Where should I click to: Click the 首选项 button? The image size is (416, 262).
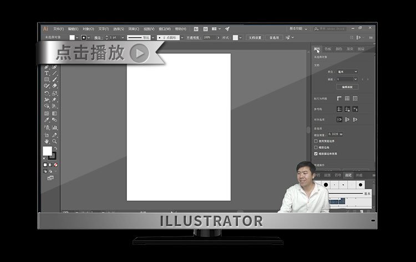(x=274, y=38)
